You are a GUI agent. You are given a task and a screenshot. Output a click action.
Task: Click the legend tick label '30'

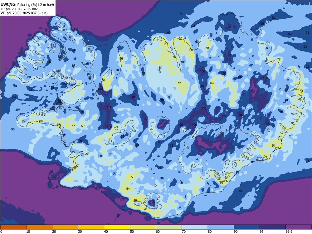pos(80,232)
